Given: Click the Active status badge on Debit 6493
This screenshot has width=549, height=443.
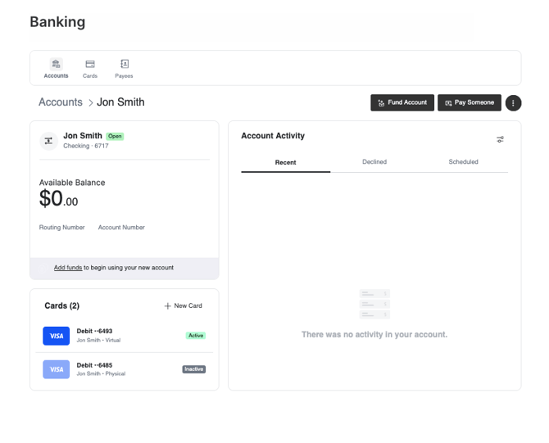Looking at the screenshot, I should [195, 336].
